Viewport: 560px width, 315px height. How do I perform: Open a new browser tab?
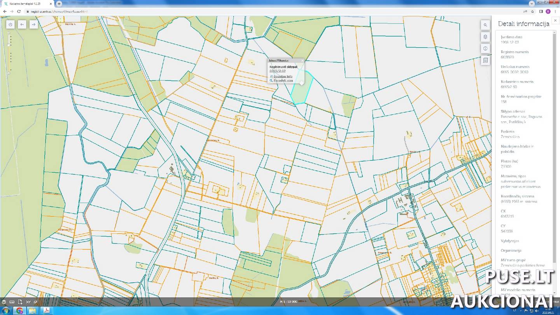(59, 3)
